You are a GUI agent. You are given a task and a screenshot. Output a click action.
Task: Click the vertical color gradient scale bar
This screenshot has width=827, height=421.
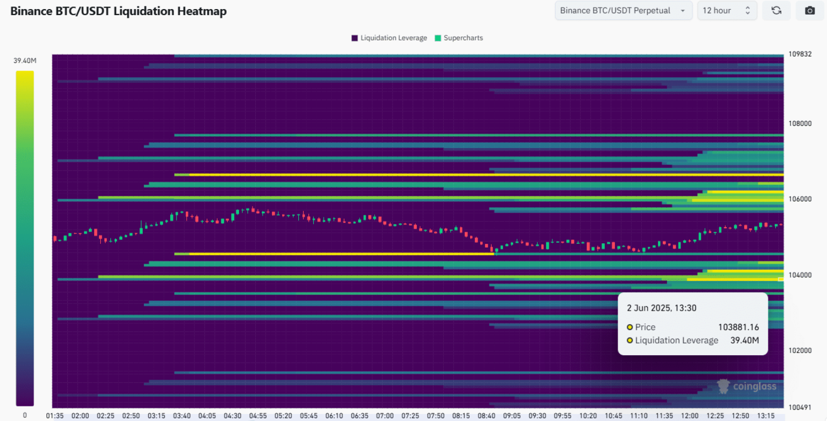pyautogui.click(x=25, y=238)
